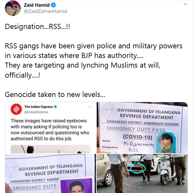Expand the chevron in the Indian Express embedded tweet
Viewport: 193px width, 193px height.
pos(90,107)
